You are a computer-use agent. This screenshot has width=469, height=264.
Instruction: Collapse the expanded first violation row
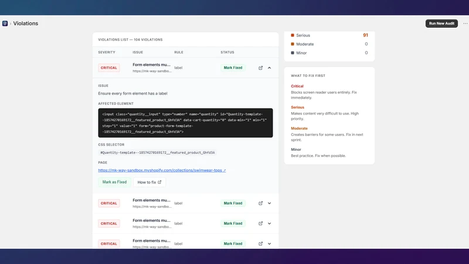click(270, 68)
